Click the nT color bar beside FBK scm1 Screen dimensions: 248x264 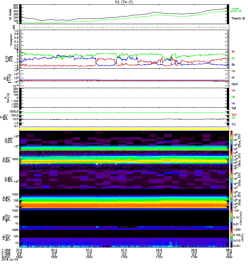coord(231,238)
